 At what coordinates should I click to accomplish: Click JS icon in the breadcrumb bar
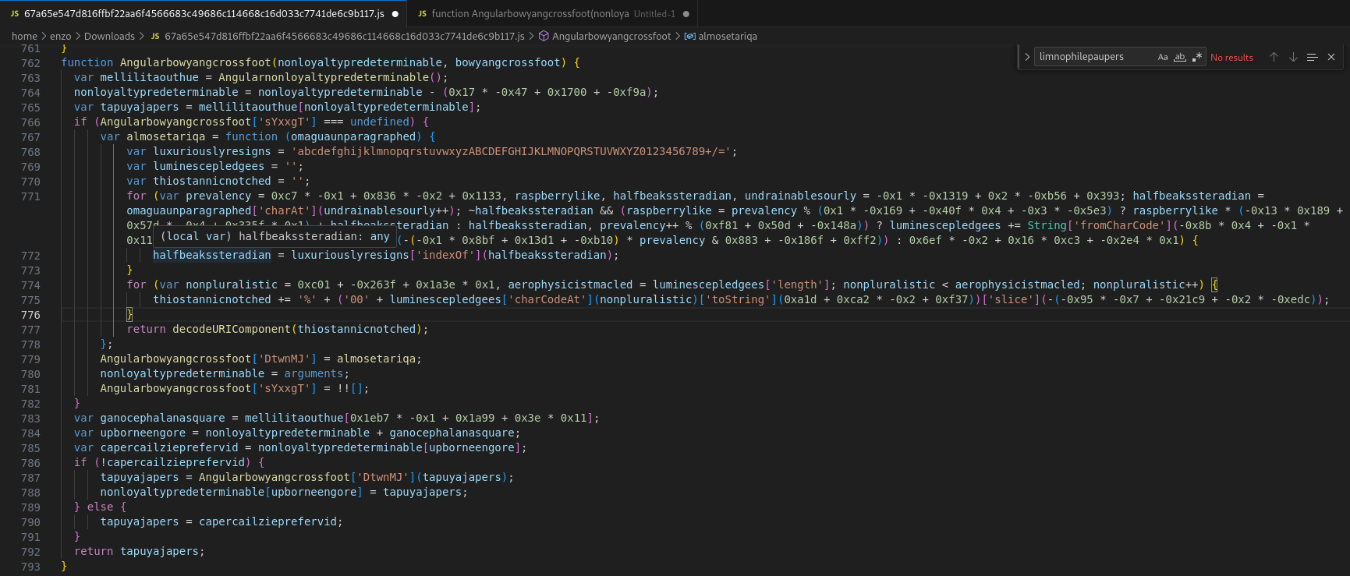(155, 36)
